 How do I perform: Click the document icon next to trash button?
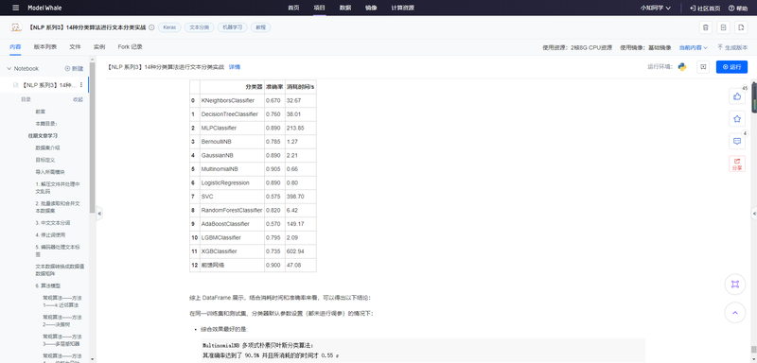coord(723,27)
